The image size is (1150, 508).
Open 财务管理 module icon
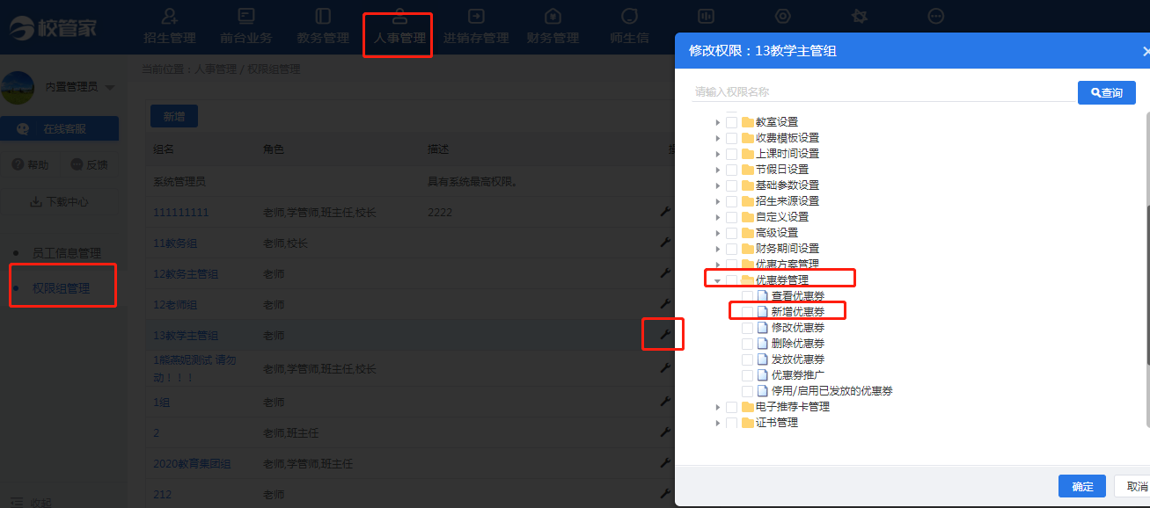(x=553, y=16)
